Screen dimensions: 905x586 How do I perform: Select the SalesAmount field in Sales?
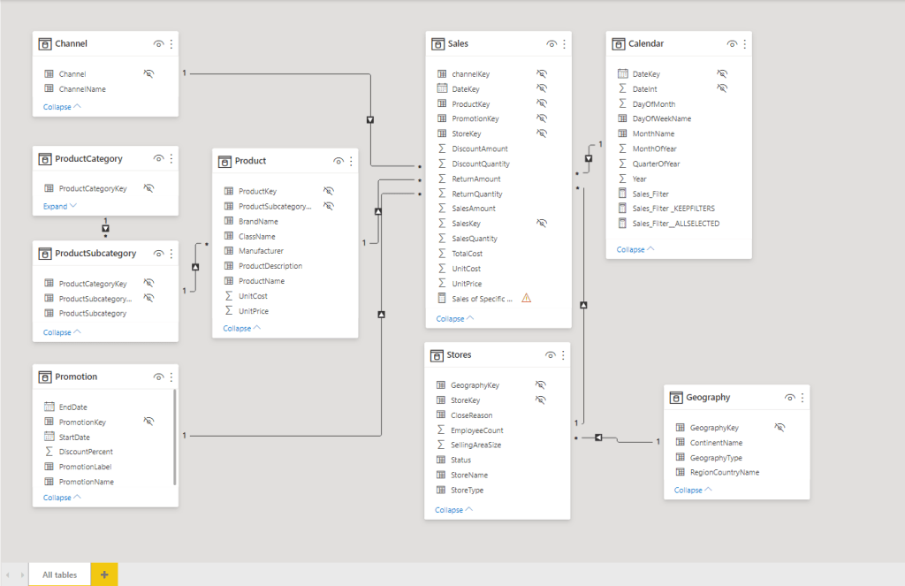tap(474, 209)
